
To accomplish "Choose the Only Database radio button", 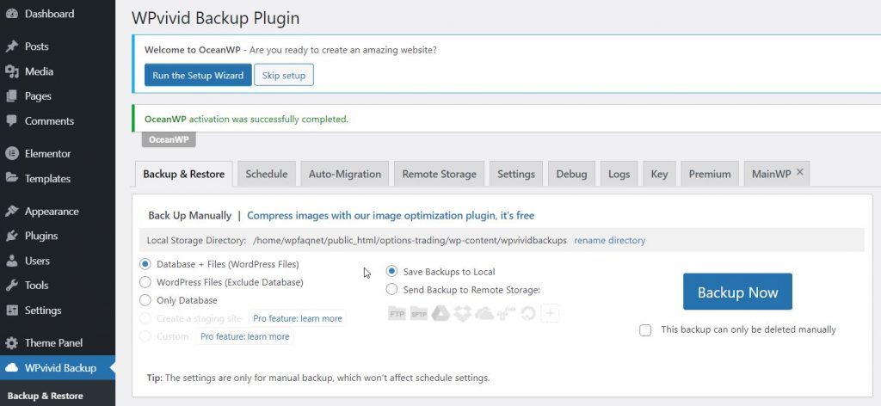I will click(145, 300).
